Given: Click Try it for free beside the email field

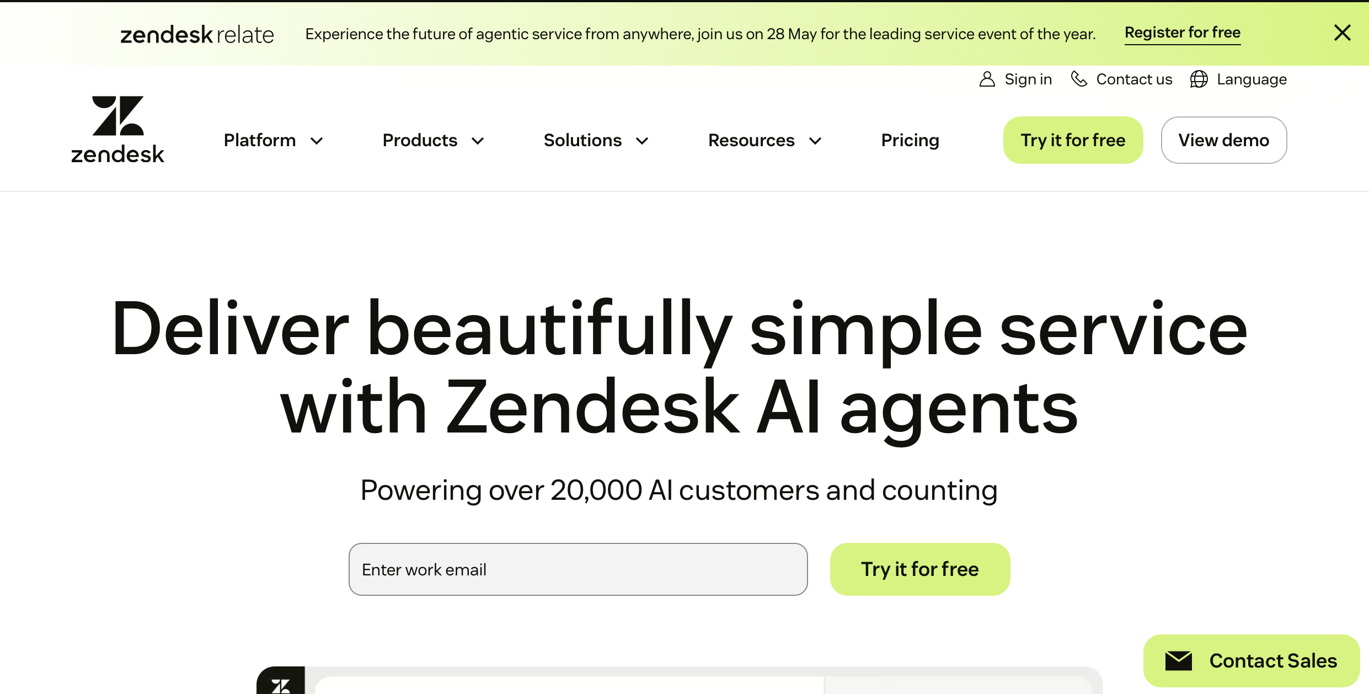Looking at the screenshot, I should (x=919, y=569).
